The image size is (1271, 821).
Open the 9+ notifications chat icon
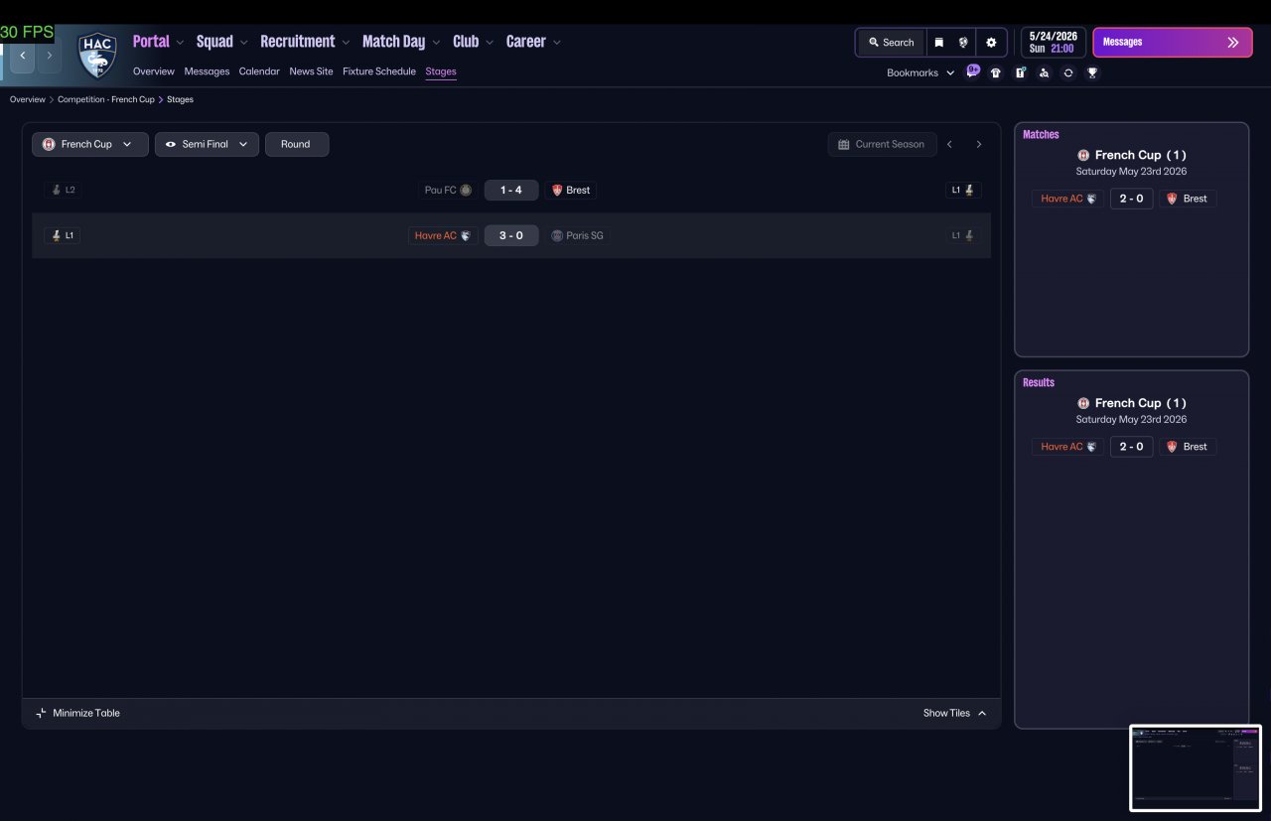point(973,71)
